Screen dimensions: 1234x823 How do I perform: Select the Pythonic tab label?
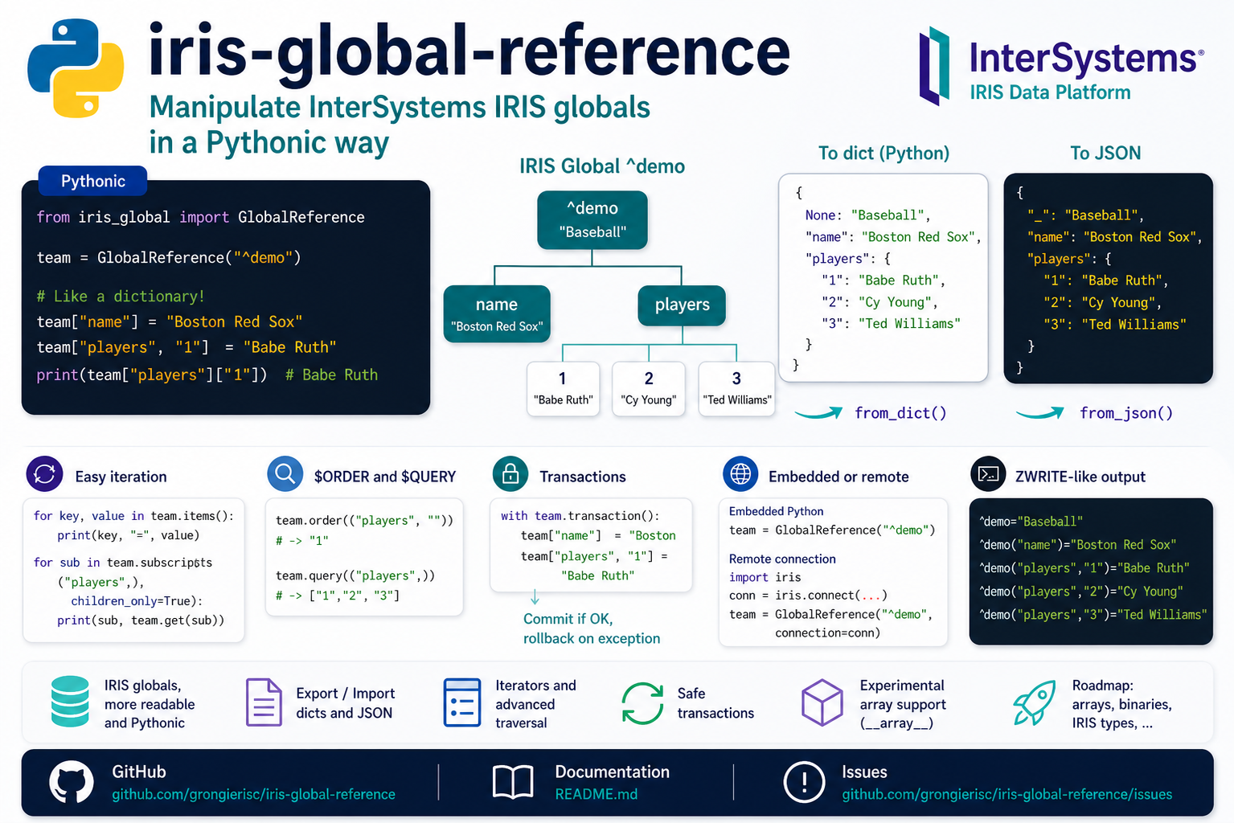tap(93, 181)
